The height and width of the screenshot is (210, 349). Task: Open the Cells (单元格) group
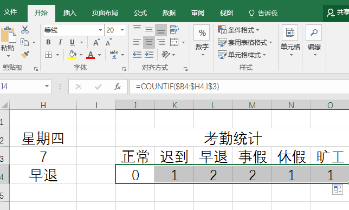pyautogui.click(x=290, y=41)
